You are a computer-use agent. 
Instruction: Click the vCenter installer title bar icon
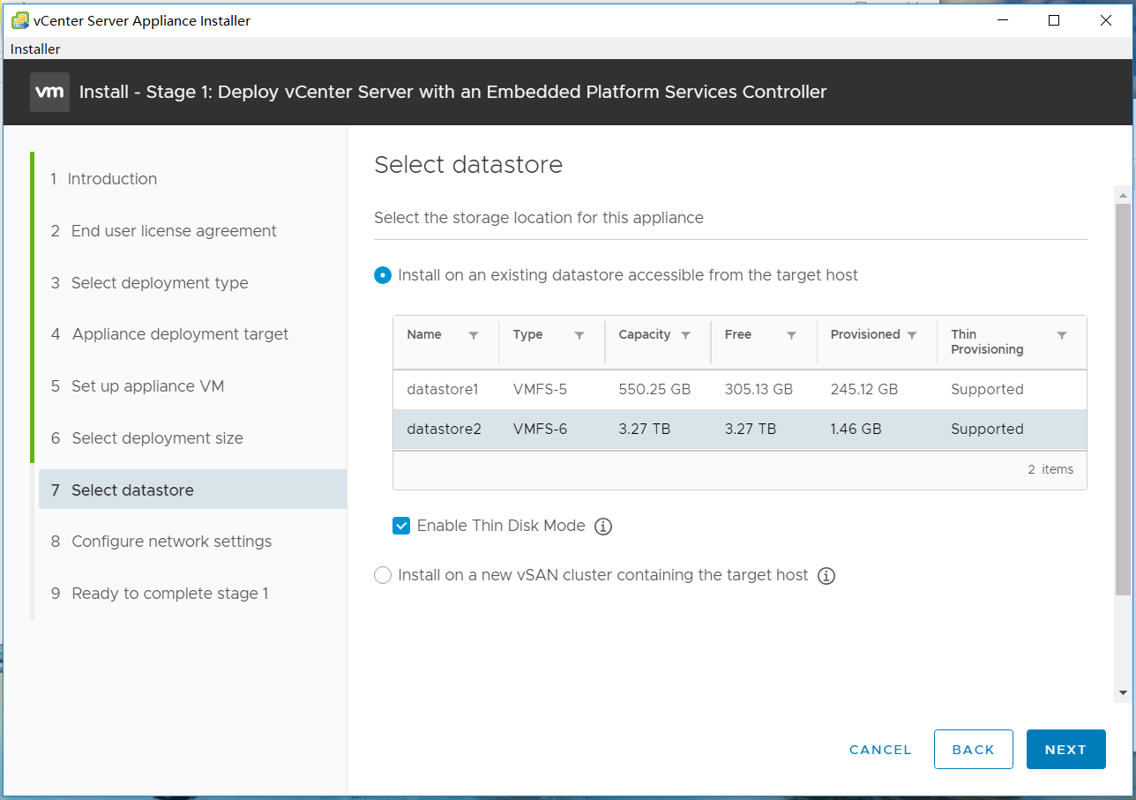pyautogui.click(x=19, y=20)
